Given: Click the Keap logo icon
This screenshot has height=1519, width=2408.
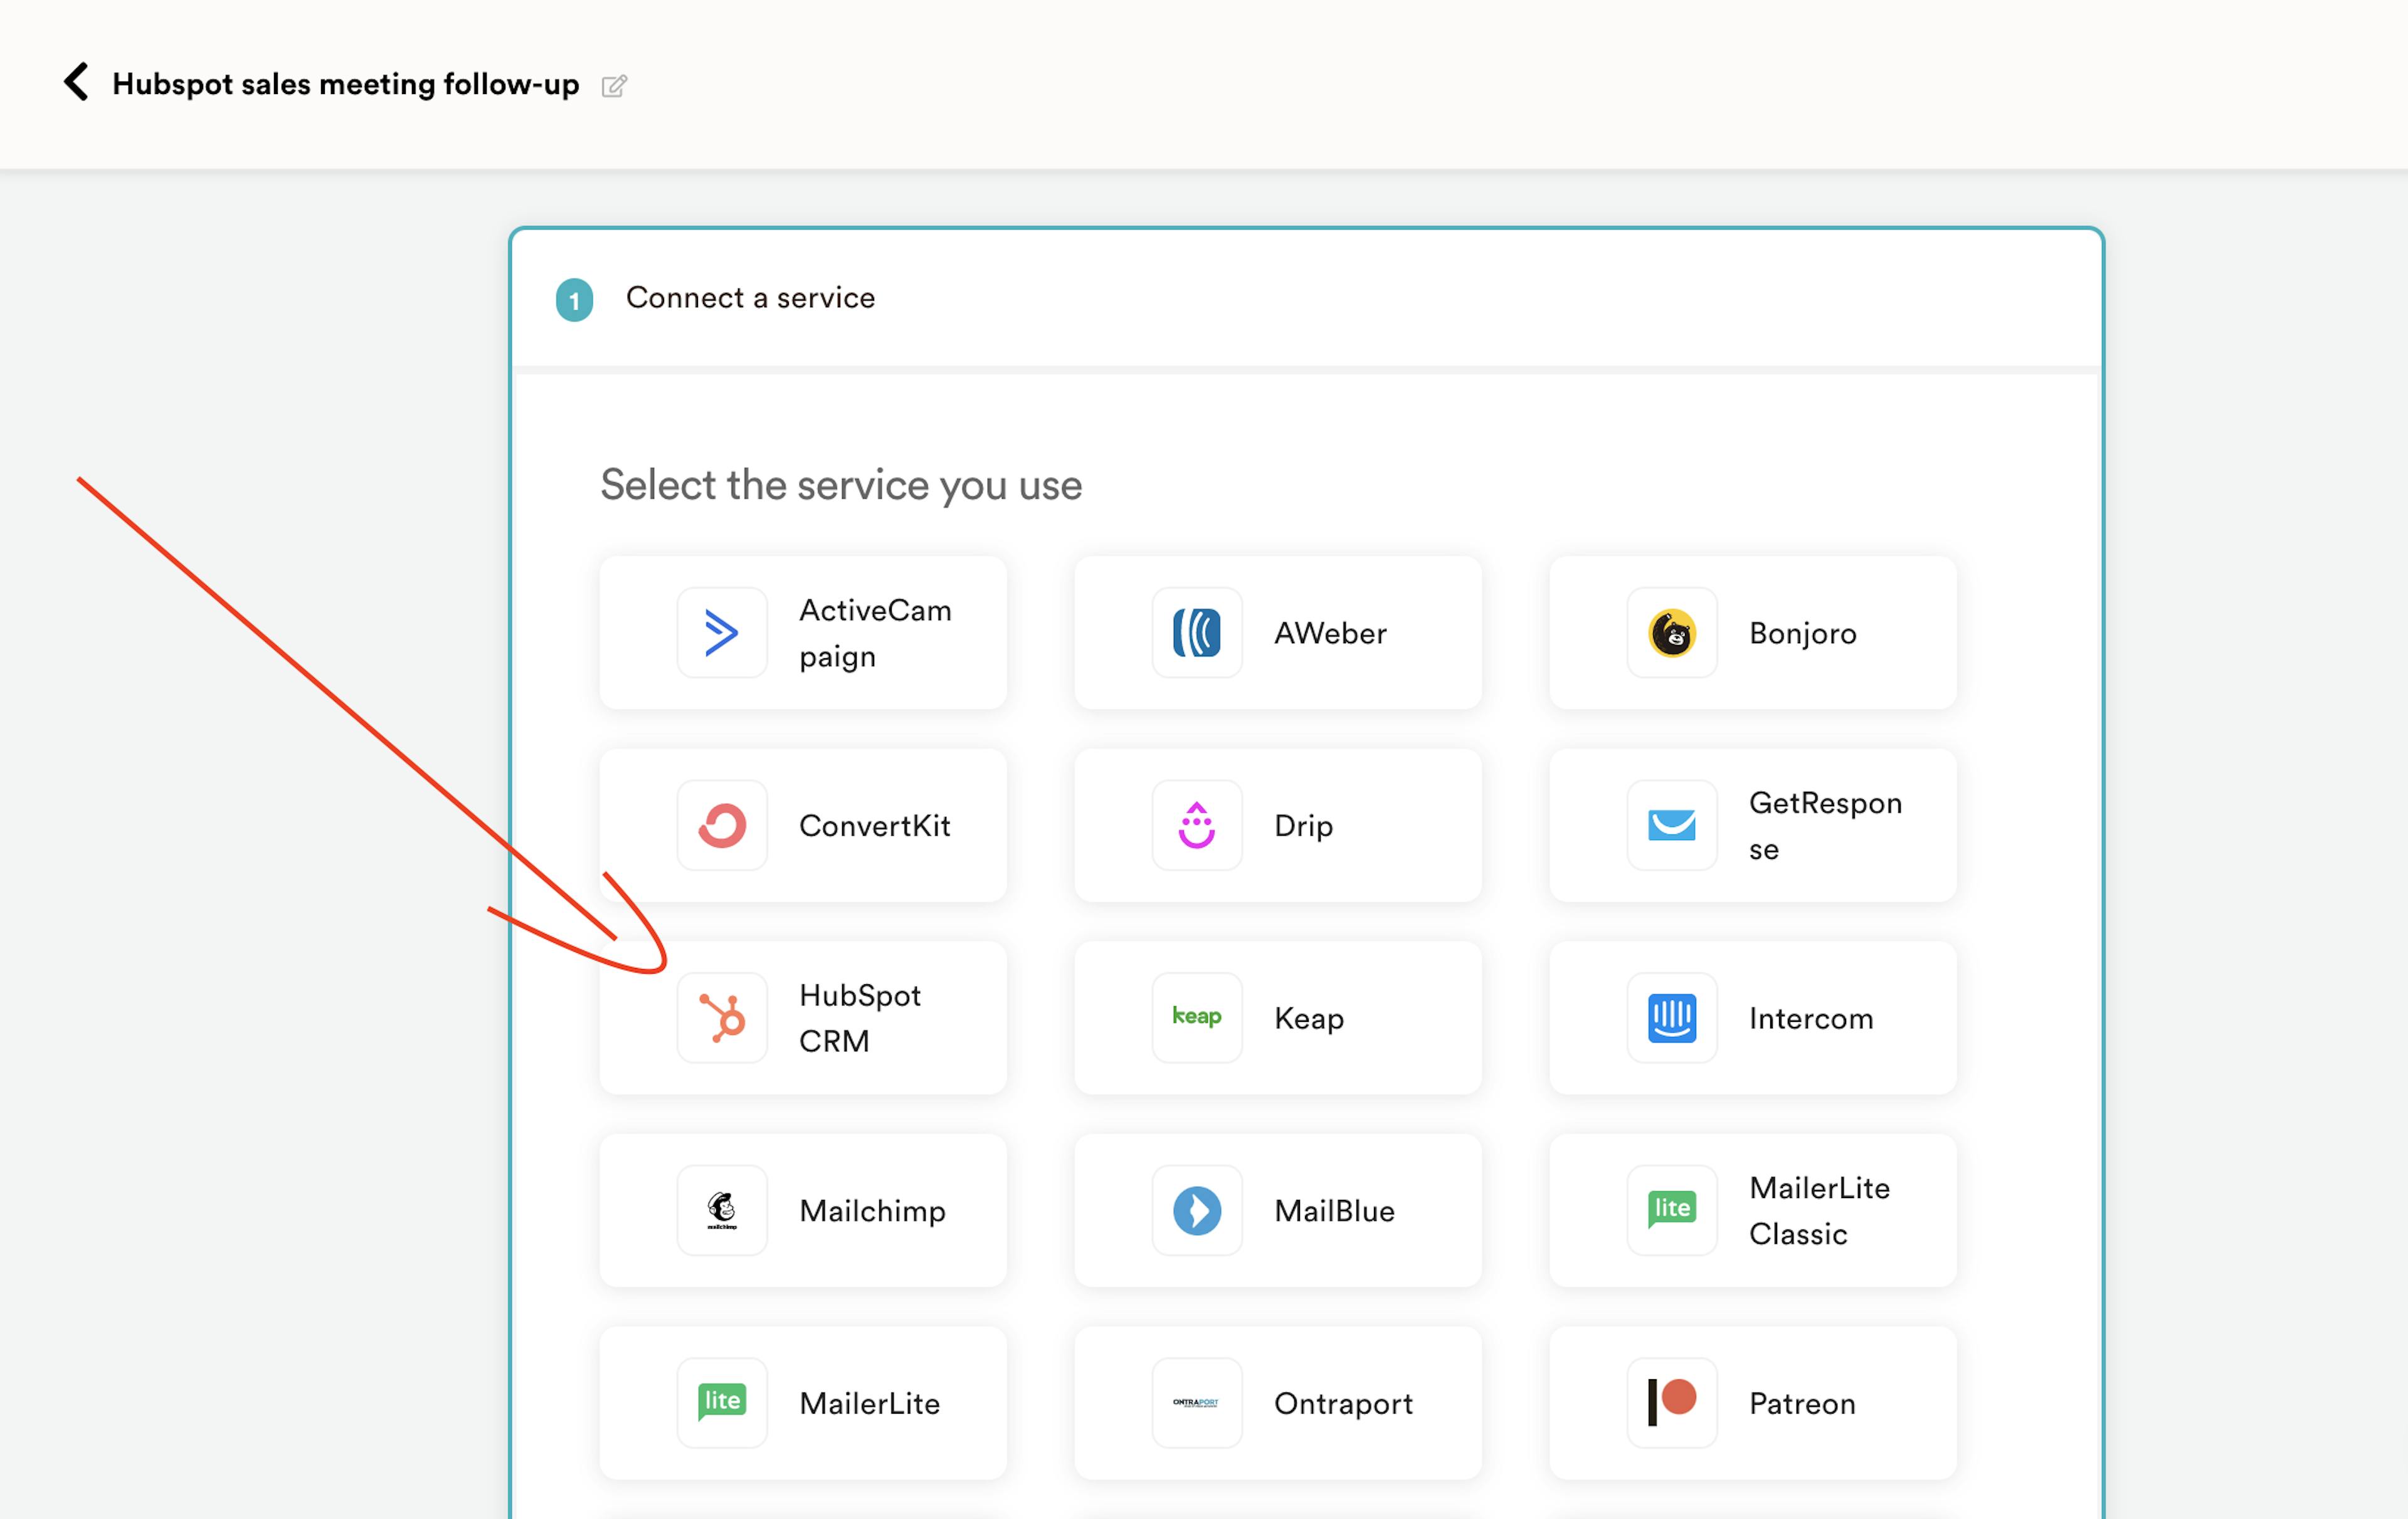Looking at the screenshot, I should (1196, 1018).
